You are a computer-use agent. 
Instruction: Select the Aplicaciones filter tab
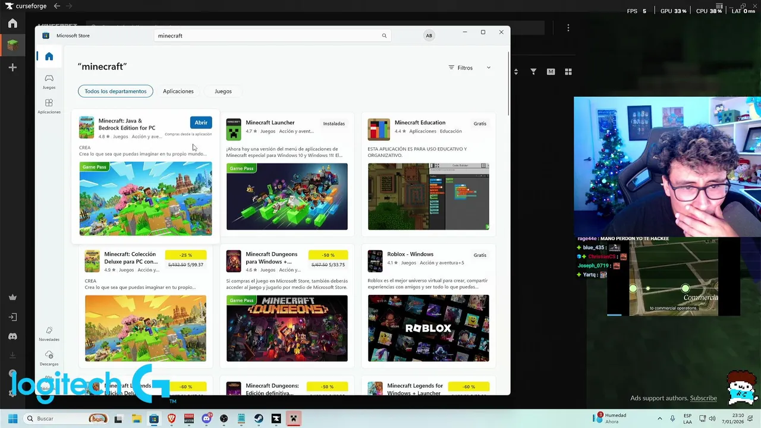[178, 91]
